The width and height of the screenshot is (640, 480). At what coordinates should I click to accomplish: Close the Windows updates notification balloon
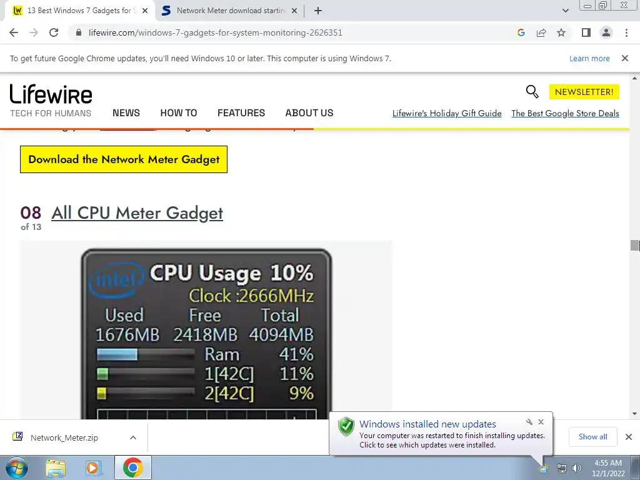[541, 422]
